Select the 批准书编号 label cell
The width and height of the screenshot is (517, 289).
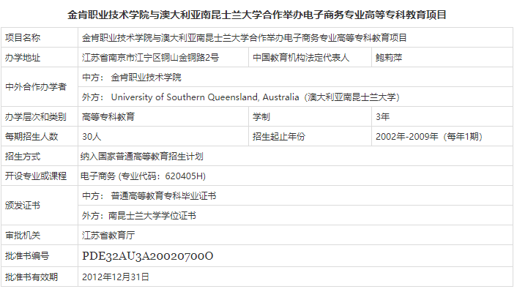[40, 256]
